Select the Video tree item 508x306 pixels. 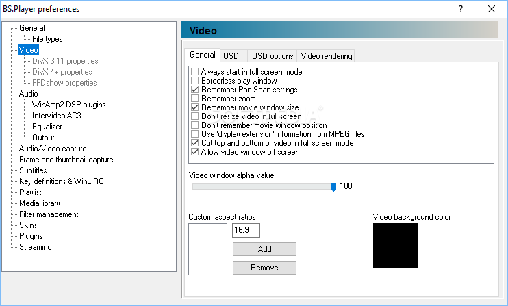[x=29, y=50]
